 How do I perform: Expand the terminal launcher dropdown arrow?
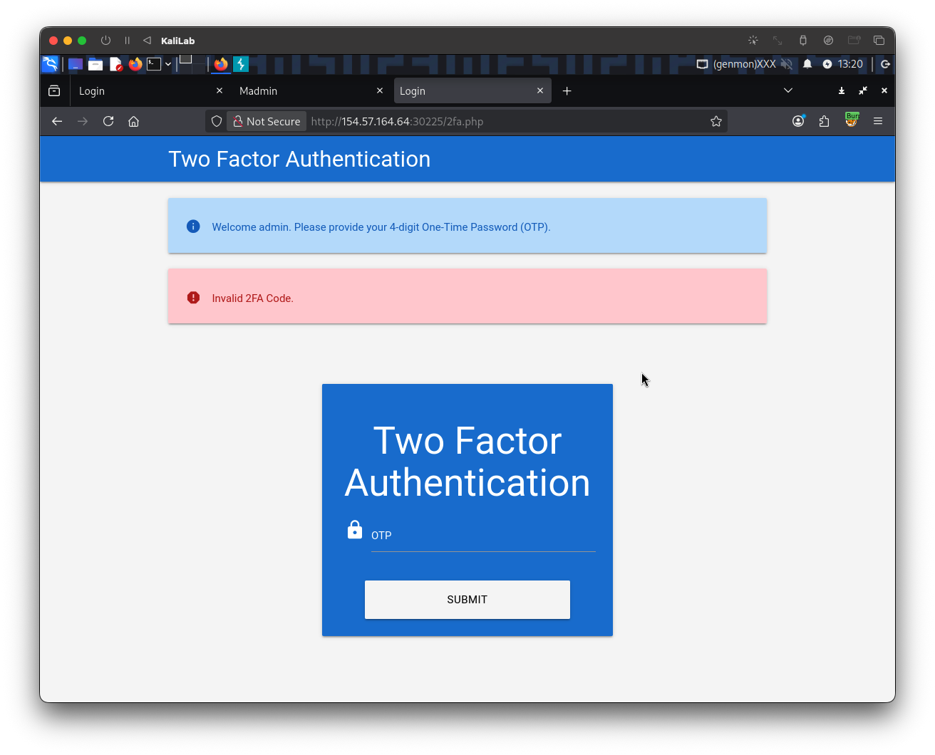point(168,64)
